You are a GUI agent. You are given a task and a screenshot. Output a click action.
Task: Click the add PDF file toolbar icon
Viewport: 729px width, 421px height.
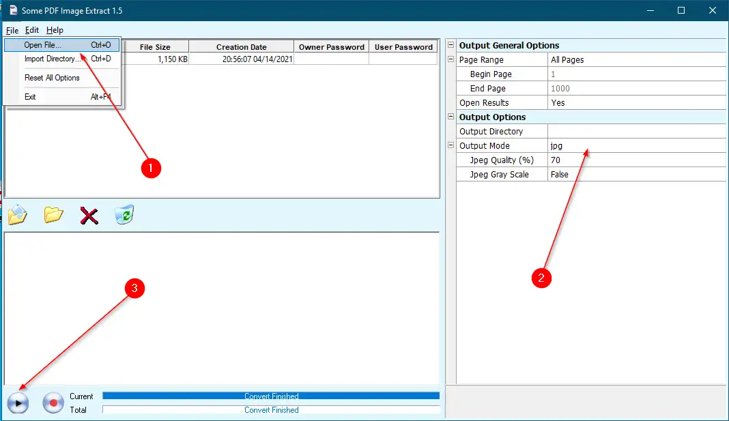click(18, 215)
